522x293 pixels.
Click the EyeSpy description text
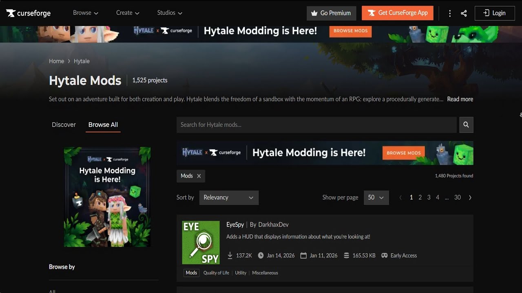coord(298,237)
